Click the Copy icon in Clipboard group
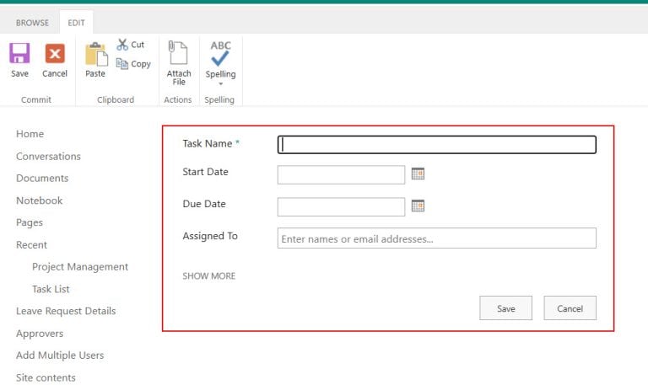 121,63
